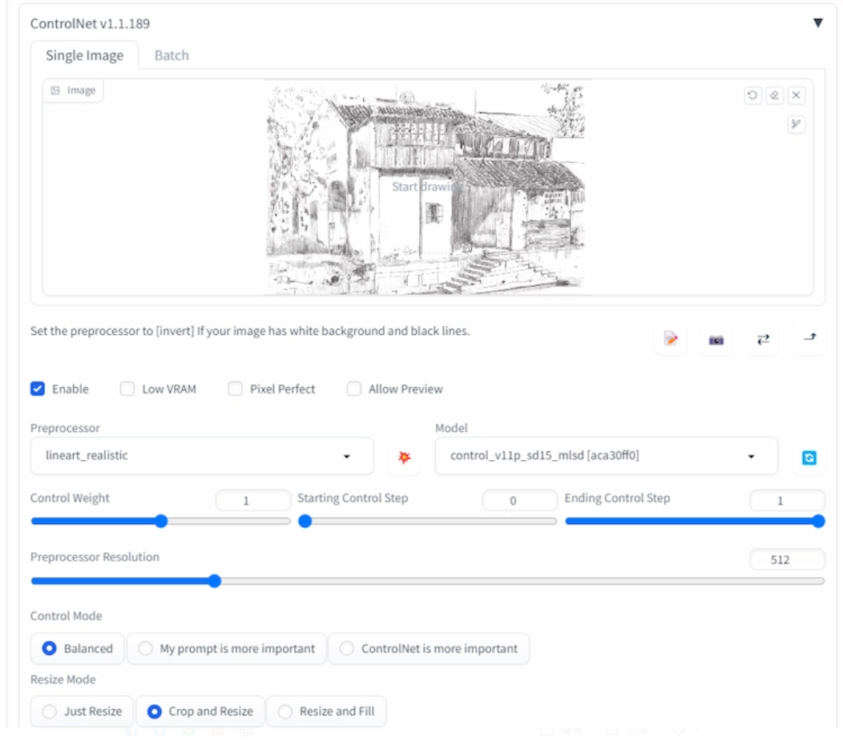Image resolution: width=843 pixels, height=742 pixels.
Task: Remove the uploaded image with the X icon
Action: point(797,95)
